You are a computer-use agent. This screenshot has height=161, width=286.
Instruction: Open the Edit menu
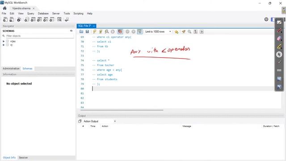pos(12,13)
